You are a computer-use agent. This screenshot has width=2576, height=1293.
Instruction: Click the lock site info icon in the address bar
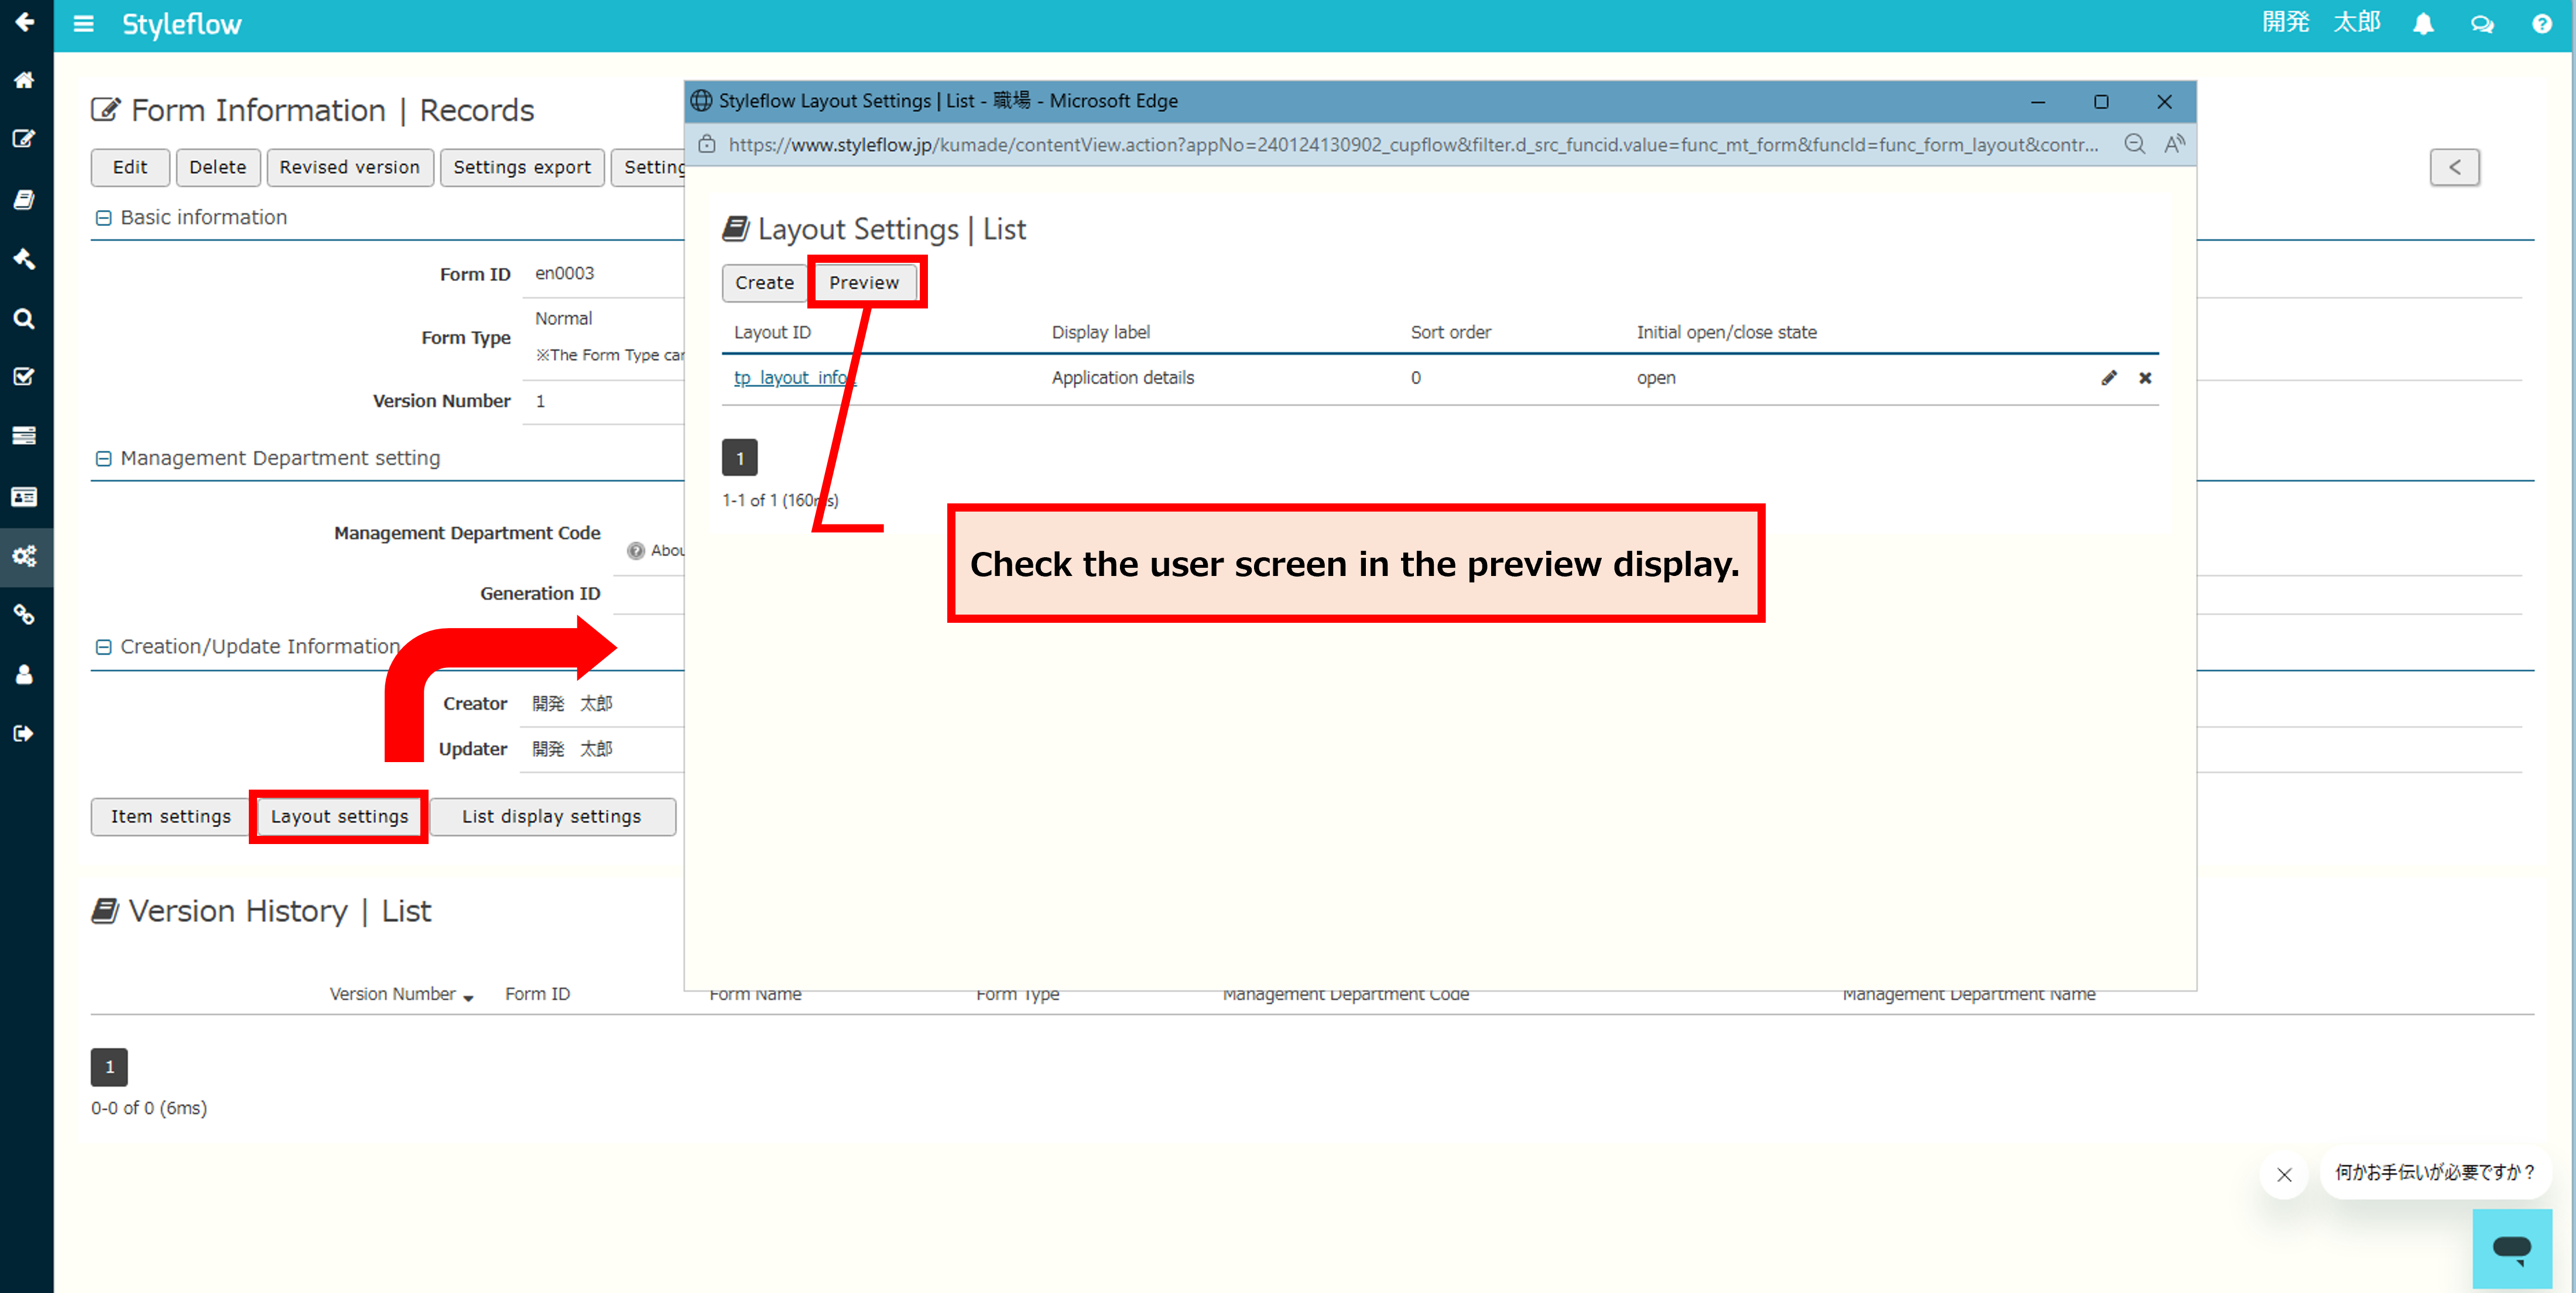pos(707,144)
